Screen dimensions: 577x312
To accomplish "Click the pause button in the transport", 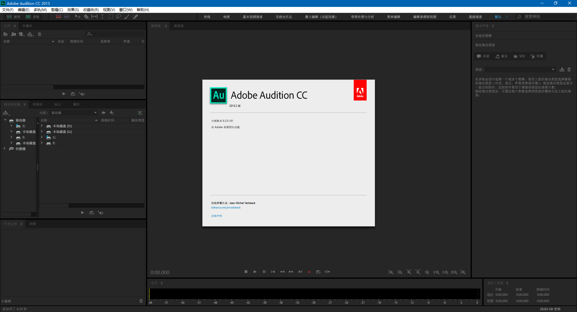I will click(264, 272).
